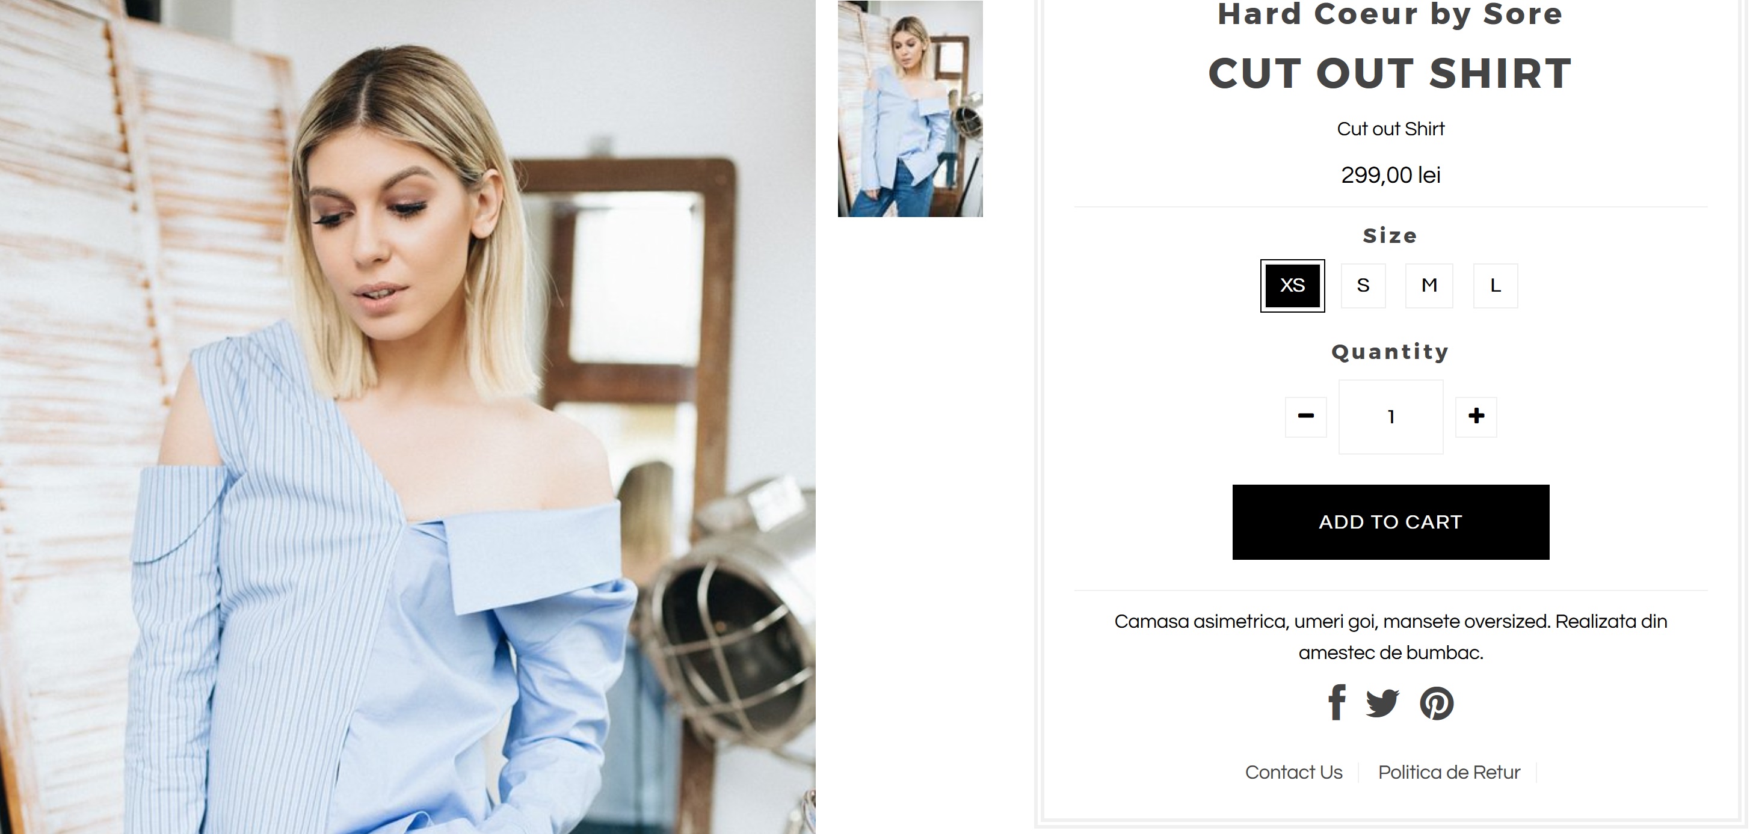Pin the product with Pinterest icon
This screenshot has width=1750, height=834.
pyautogui.click(x=1437, y=703)
